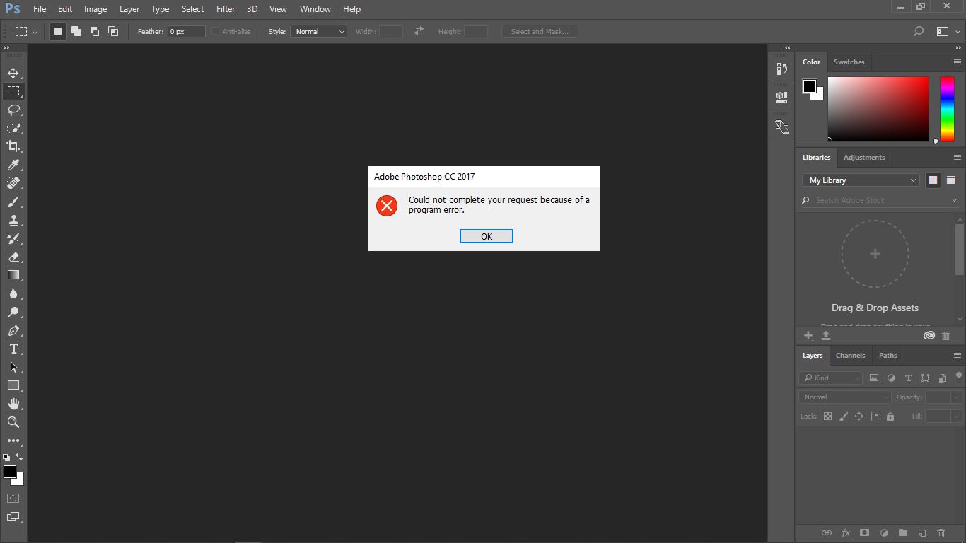966x543 pixels.
Task: Select the Horizontal Type tool
Action: pyautogui.click(x=13, y=349)
